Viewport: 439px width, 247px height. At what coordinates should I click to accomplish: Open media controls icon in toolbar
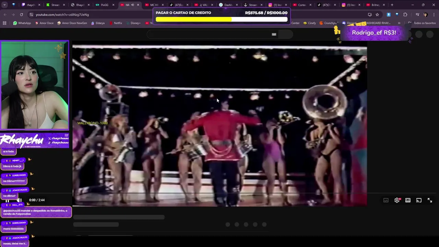point(417,14)
